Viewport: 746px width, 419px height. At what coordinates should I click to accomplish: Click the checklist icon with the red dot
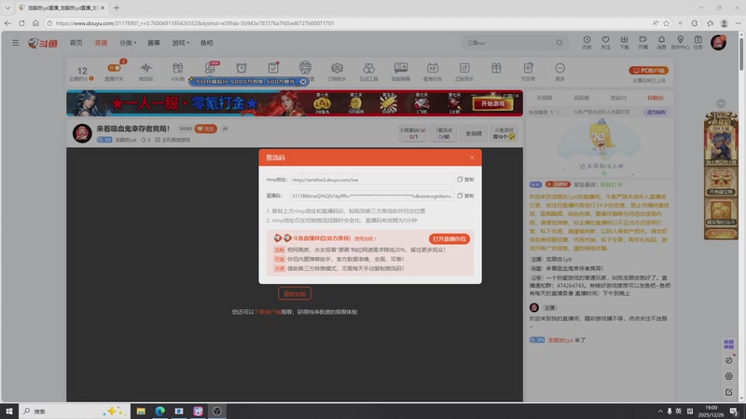273,68
